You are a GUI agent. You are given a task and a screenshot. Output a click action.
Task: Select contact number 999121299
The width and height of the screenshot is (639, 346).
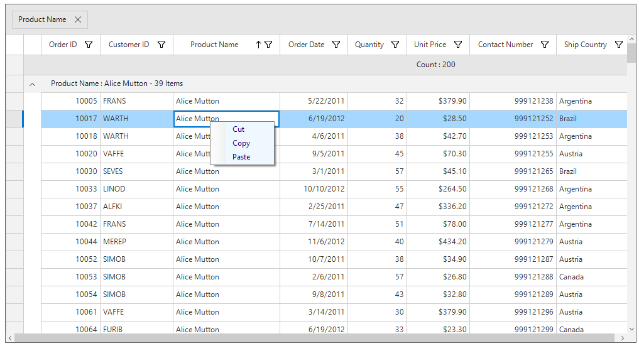coord(513,328)
